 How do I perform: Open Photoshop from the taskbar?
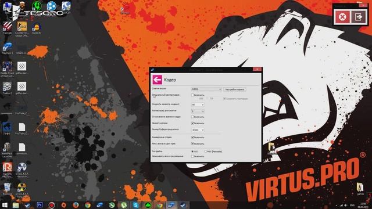tap(40, 205)
